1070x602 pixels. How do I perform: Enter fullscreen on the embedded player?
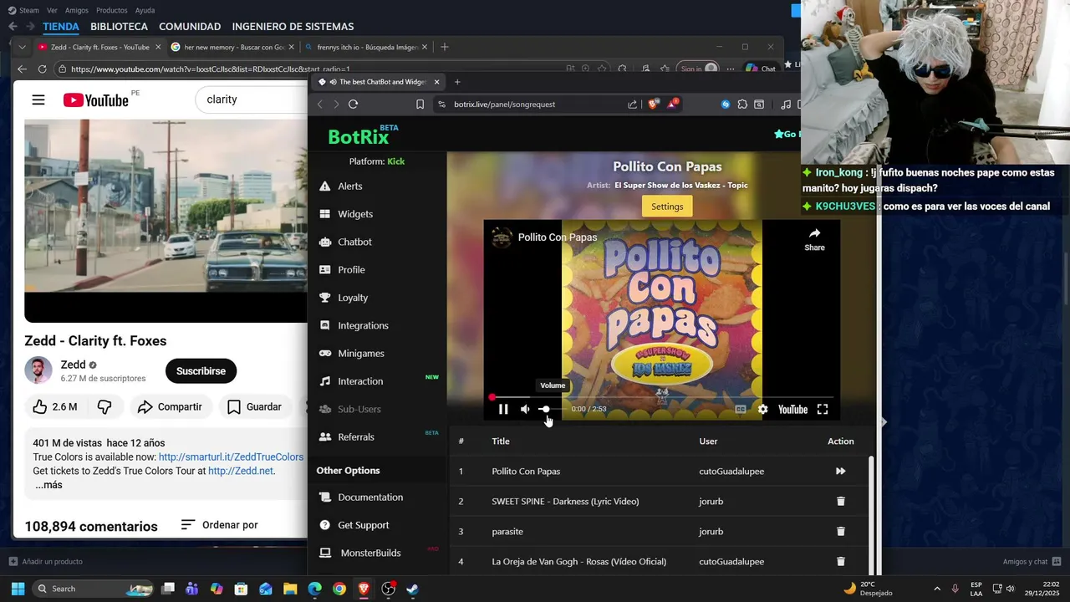pyautogui.click(x=823, y=409)
